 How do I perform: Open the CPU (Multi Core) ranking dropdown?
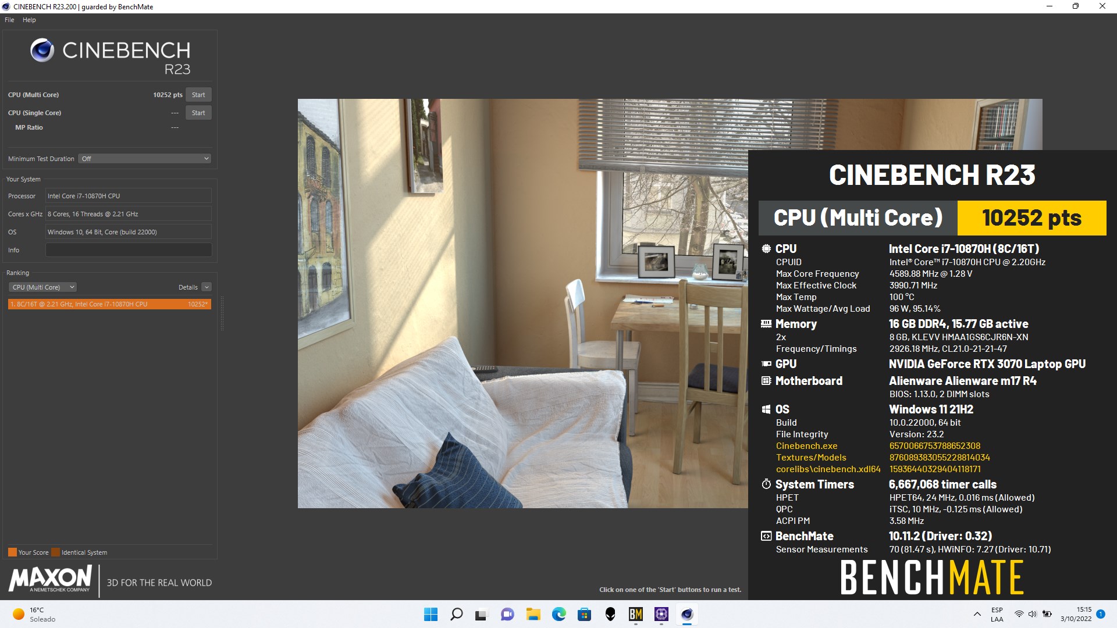click(43, 287)
